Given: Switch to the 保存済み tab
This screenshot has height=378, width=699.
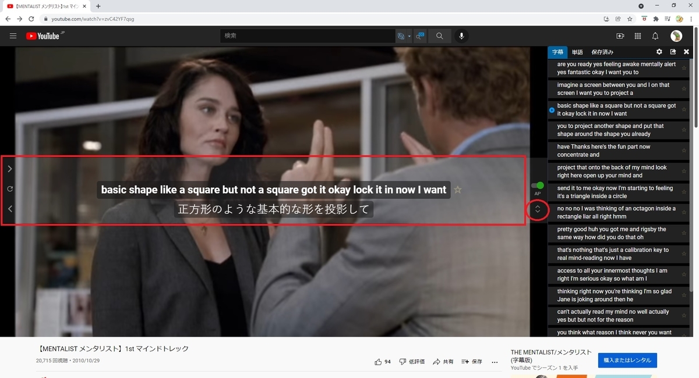Looking at the screenshot, I should click(x=602, y=52).
